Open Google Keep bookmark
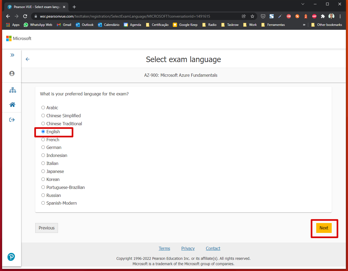The image size is (348, 271). coord(185,25)
